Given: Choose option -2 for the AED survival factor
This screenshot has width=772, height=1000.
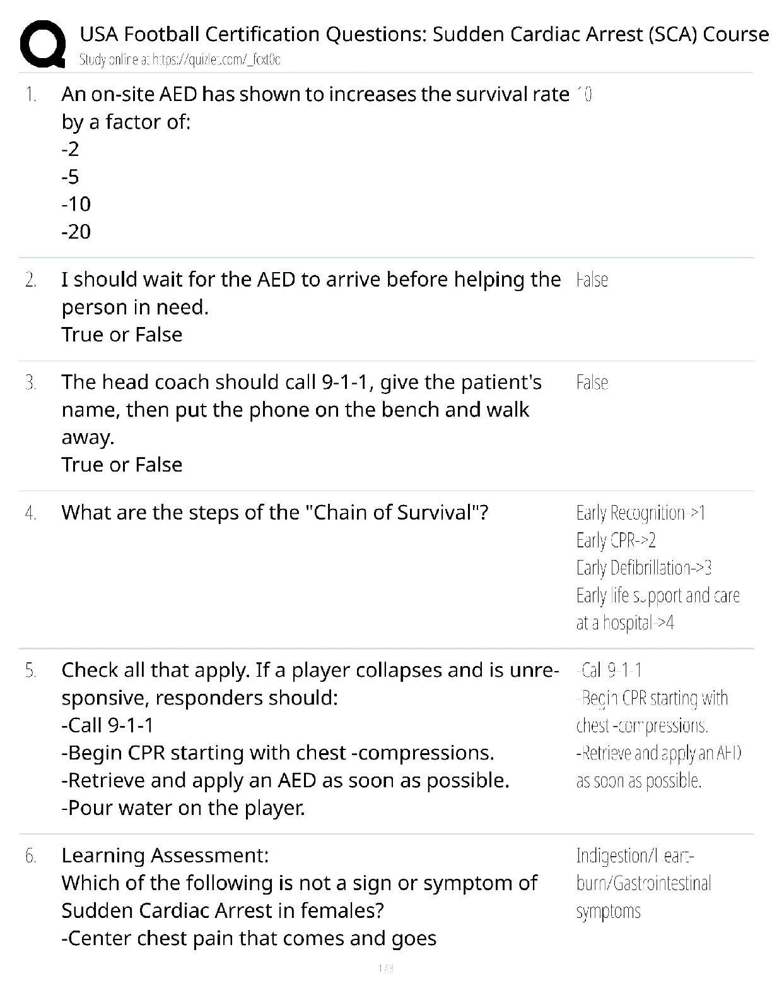Looking at the screenshot, I should coord(71,149).
